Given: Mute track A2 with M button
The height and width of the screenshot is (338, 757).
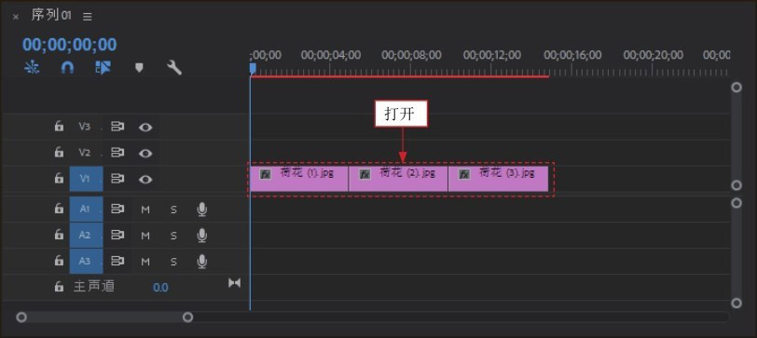Looking at the screenshot, I should click(x=145, y=236).
